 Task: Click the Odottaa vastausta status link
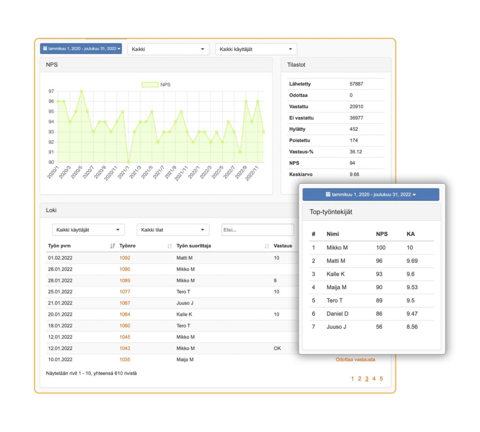click(355, 359)
